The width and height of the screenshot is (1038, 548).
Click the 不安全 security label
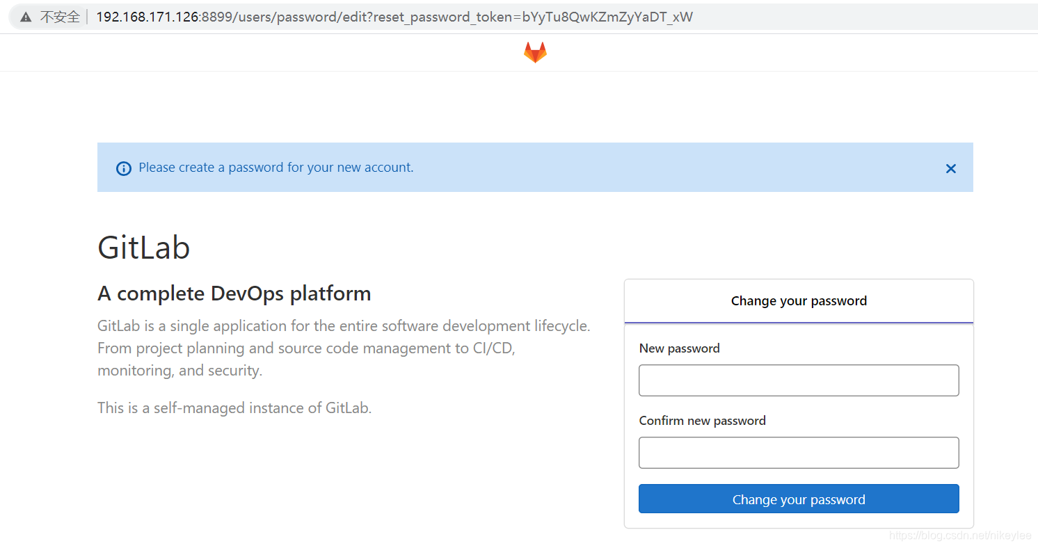click(x=60, y=17)
